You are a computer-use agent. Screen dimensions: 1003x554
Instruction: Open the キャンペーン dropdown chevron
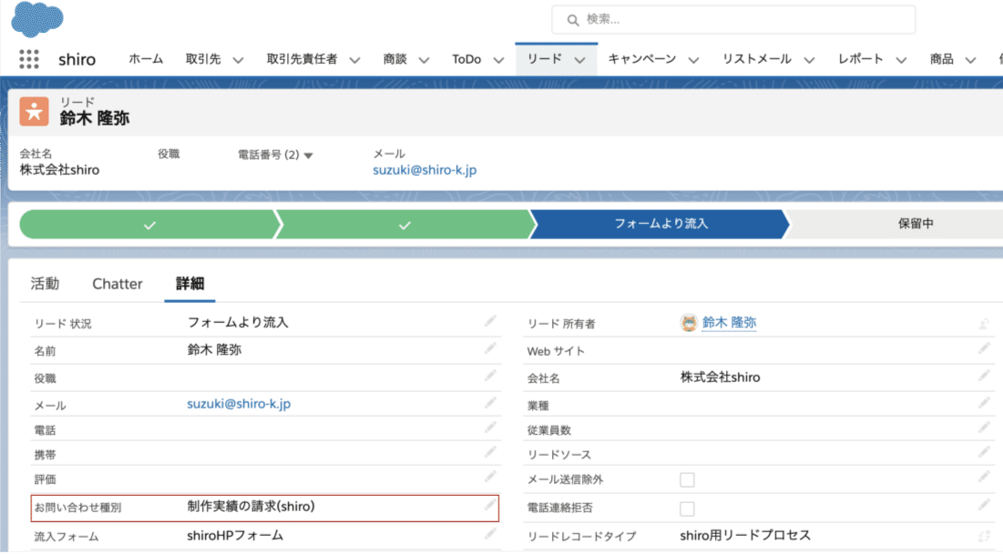(693, 61)
